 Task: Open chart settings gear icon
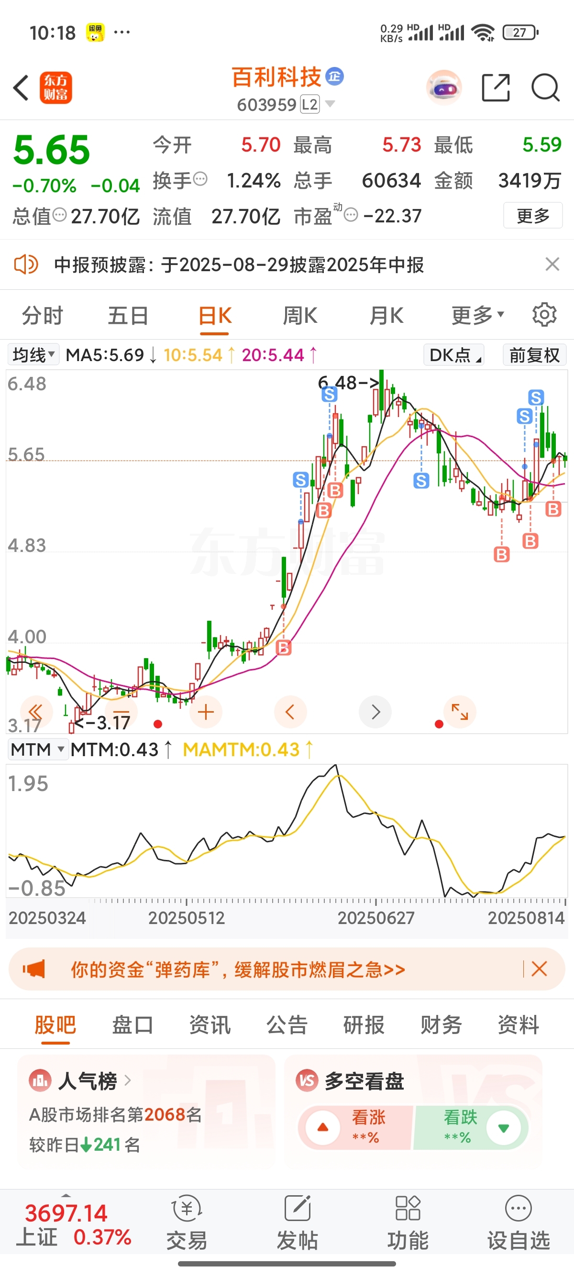[x=544, y=315]
